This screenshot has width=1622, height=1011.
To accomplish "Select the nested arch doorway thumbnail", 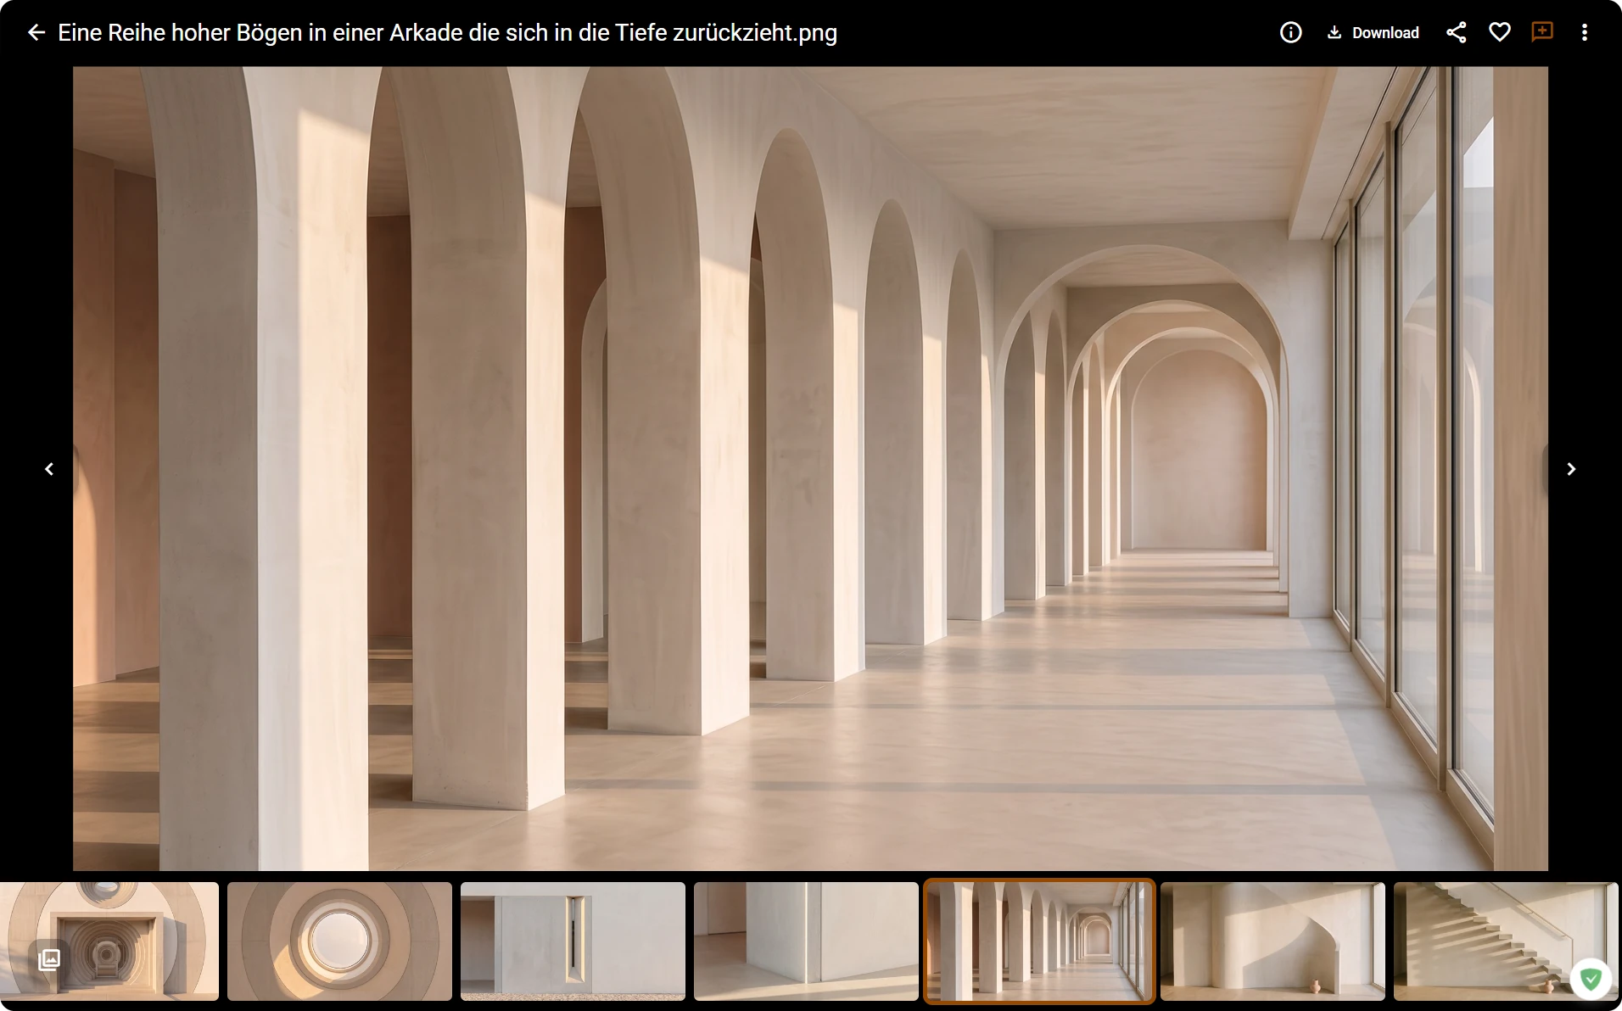I will pyautogui.click(x=109, y=941).
